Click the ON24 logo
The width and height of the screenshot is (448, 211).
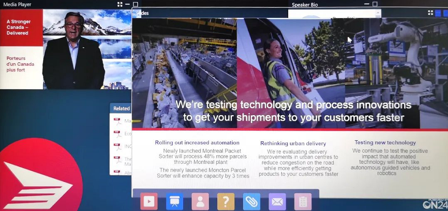pos(435,204)
